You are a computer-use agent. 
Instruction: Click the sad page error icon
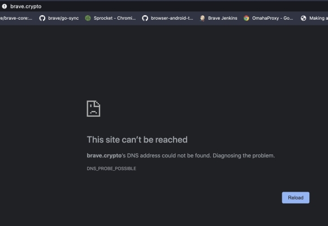(x=93, y=108)
